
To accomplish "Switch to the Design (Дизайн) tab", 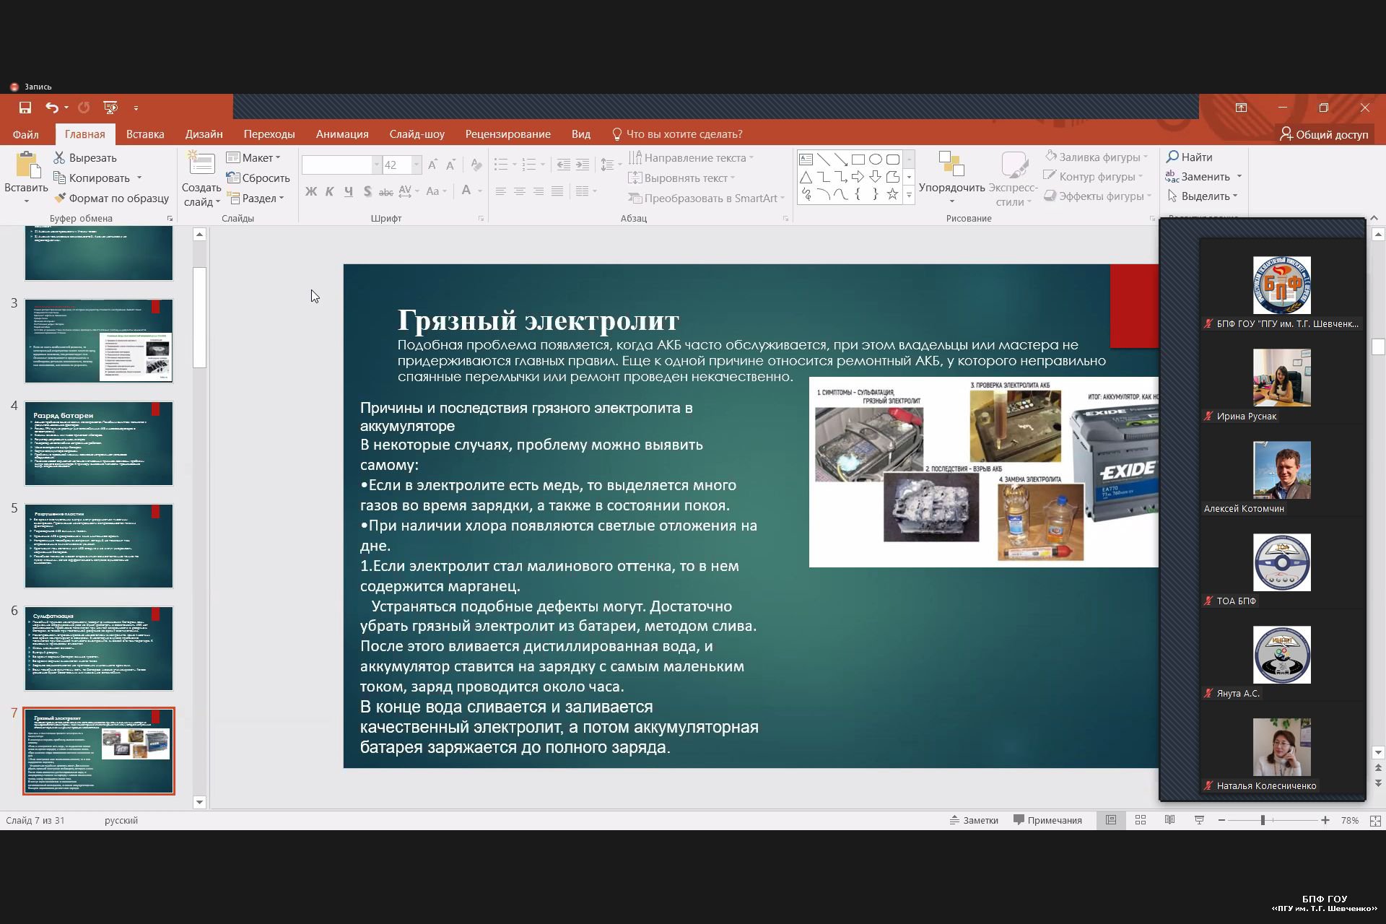I will coord(204,134).
